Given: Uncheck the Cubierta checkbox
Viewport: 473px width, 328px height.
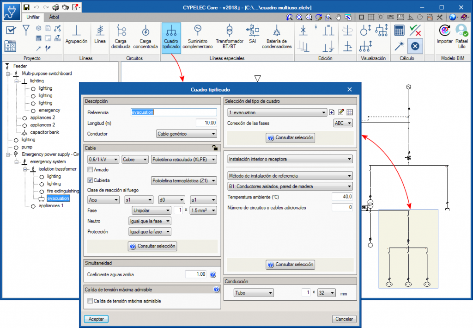Looking at the screenshot, I should 91,180.
